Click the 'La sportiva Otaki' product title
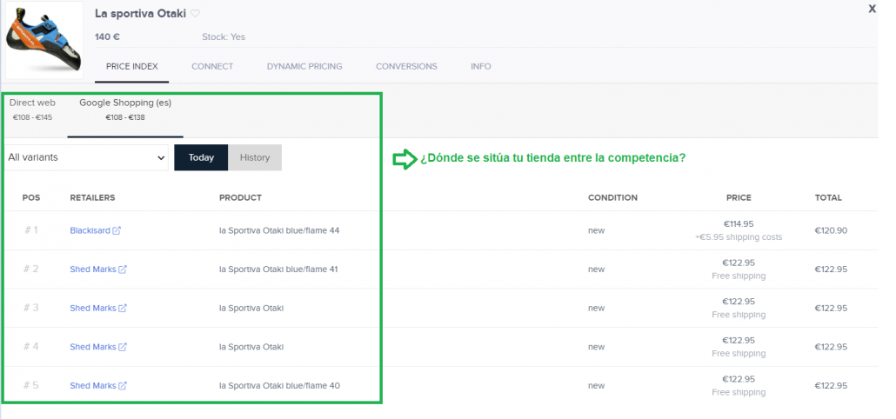 tap(141, 14)
